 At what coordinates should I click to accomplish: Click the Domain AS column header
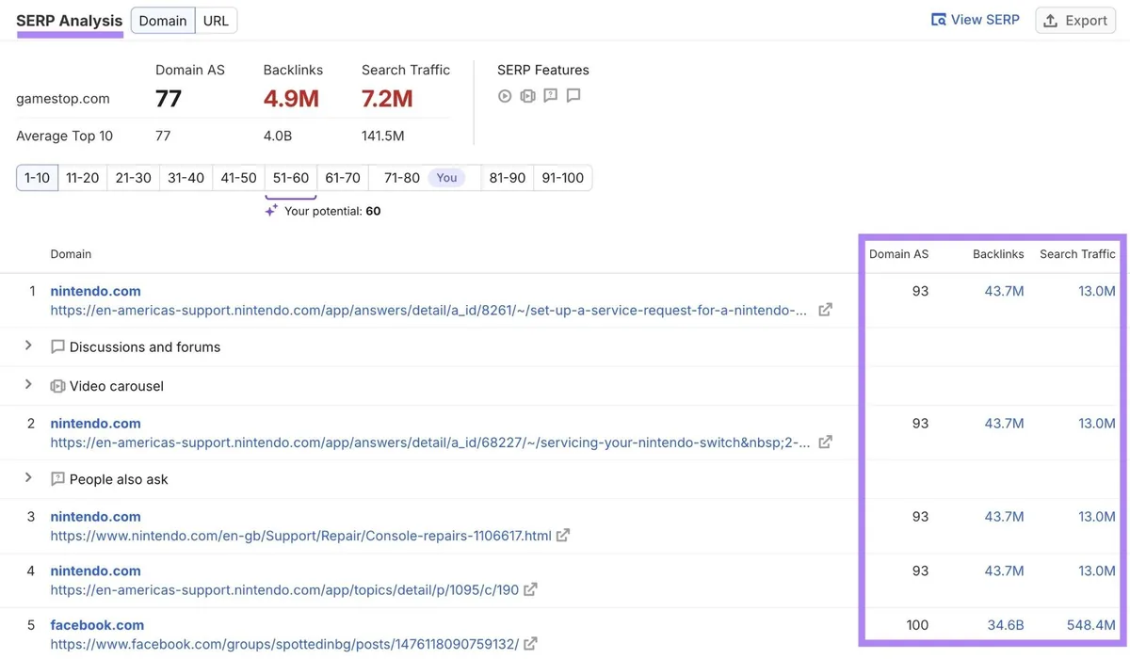898,254
